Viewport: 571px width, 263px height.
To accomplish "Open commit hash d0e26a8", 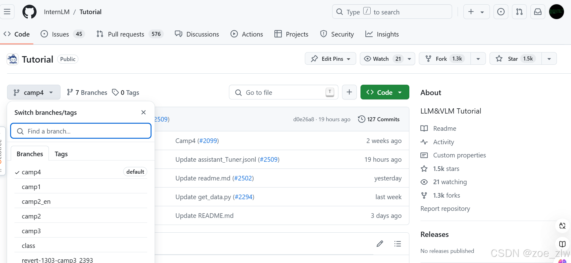I will click(304, 119).
